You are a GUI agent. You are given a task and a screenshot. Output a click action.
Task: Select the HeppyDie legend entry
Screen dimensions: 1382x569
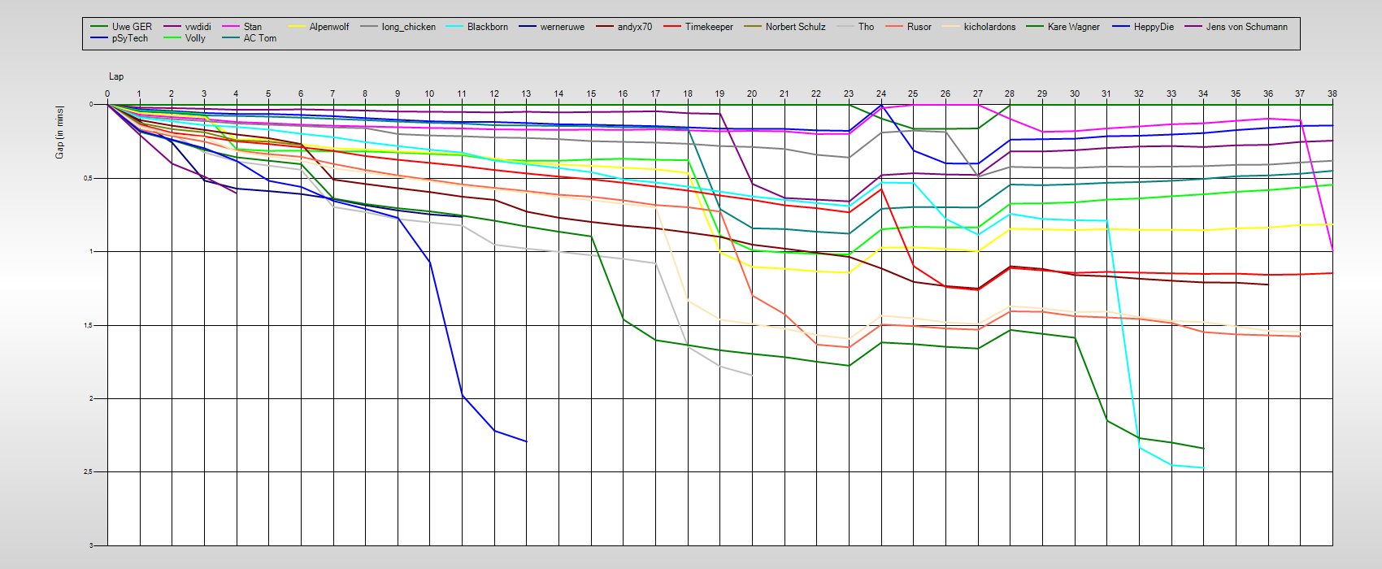1154,27
